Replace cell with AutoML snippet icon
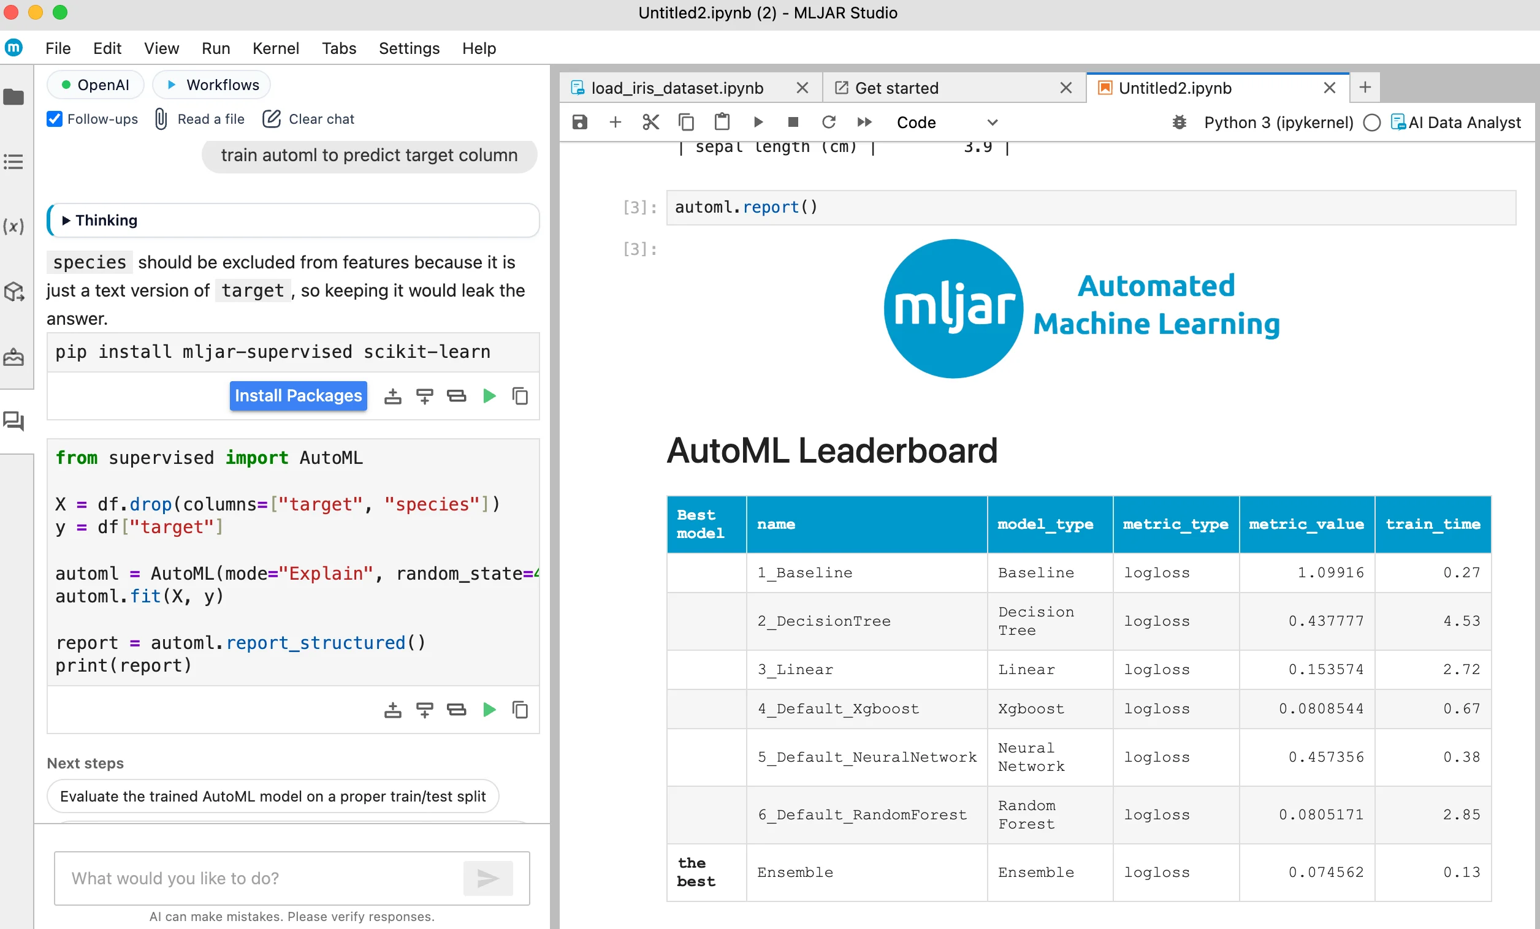The image size is (1540, 929). [x=456, y=710]
